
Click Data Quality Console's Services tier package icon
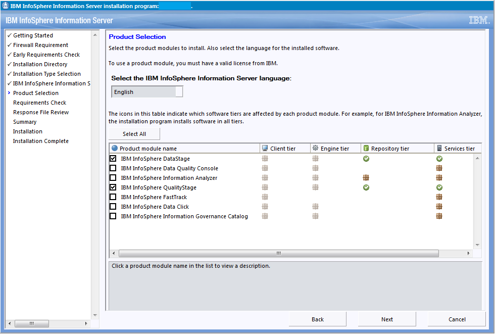439,168
